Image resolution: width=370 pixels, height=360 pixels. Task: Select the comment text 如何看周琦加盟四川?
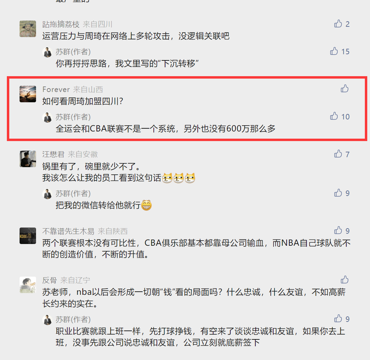[x=83, y=101]
